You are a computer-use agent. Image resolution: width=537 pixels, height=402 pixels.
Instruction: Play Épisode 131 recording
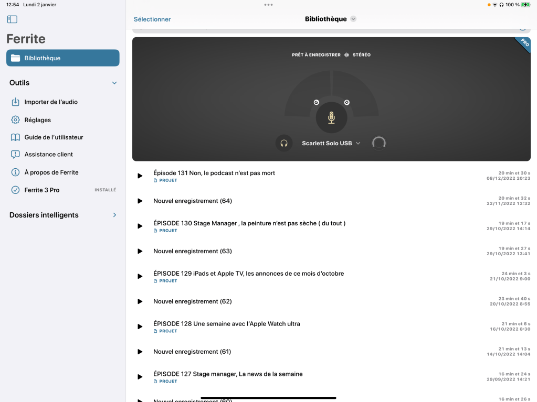[140, 176]
